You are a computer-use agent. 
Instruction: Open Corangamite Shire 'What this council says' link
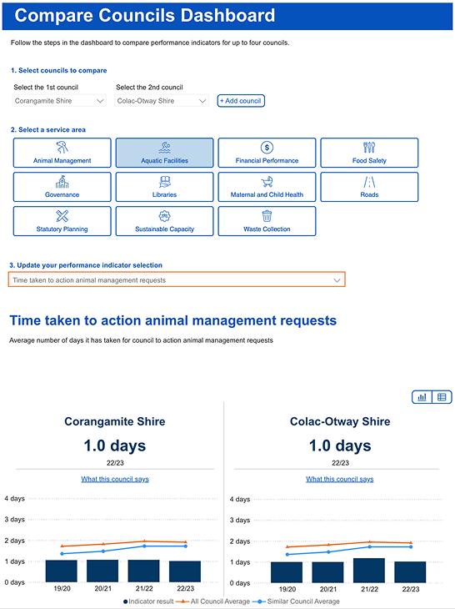pyautogui.click(x=115, y=479)
